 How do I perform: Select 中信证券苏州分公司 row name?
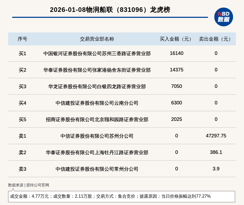pyautogui.click(x=97, y=136)
